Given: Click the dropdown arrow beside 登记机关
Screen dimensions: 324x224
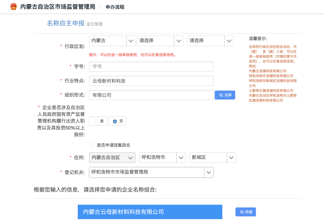Looking at the screenshot, I should pyautogui.click(x=209, y=172).
